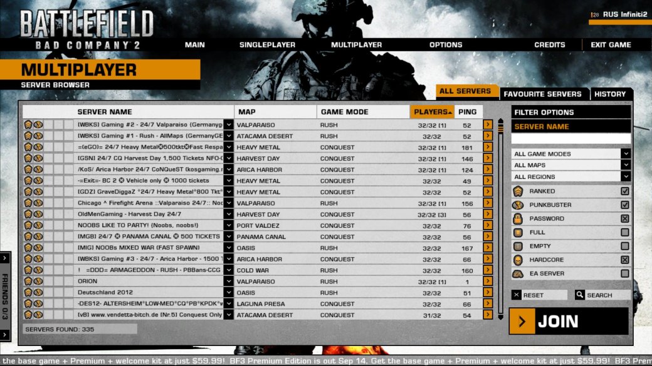The image size is (652, 366).
Task: Click the EA Server logo icon
Action: pos(518,273)
